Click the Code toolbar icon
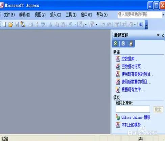This screenshot has height=141, width=165. tap(103, 24)
